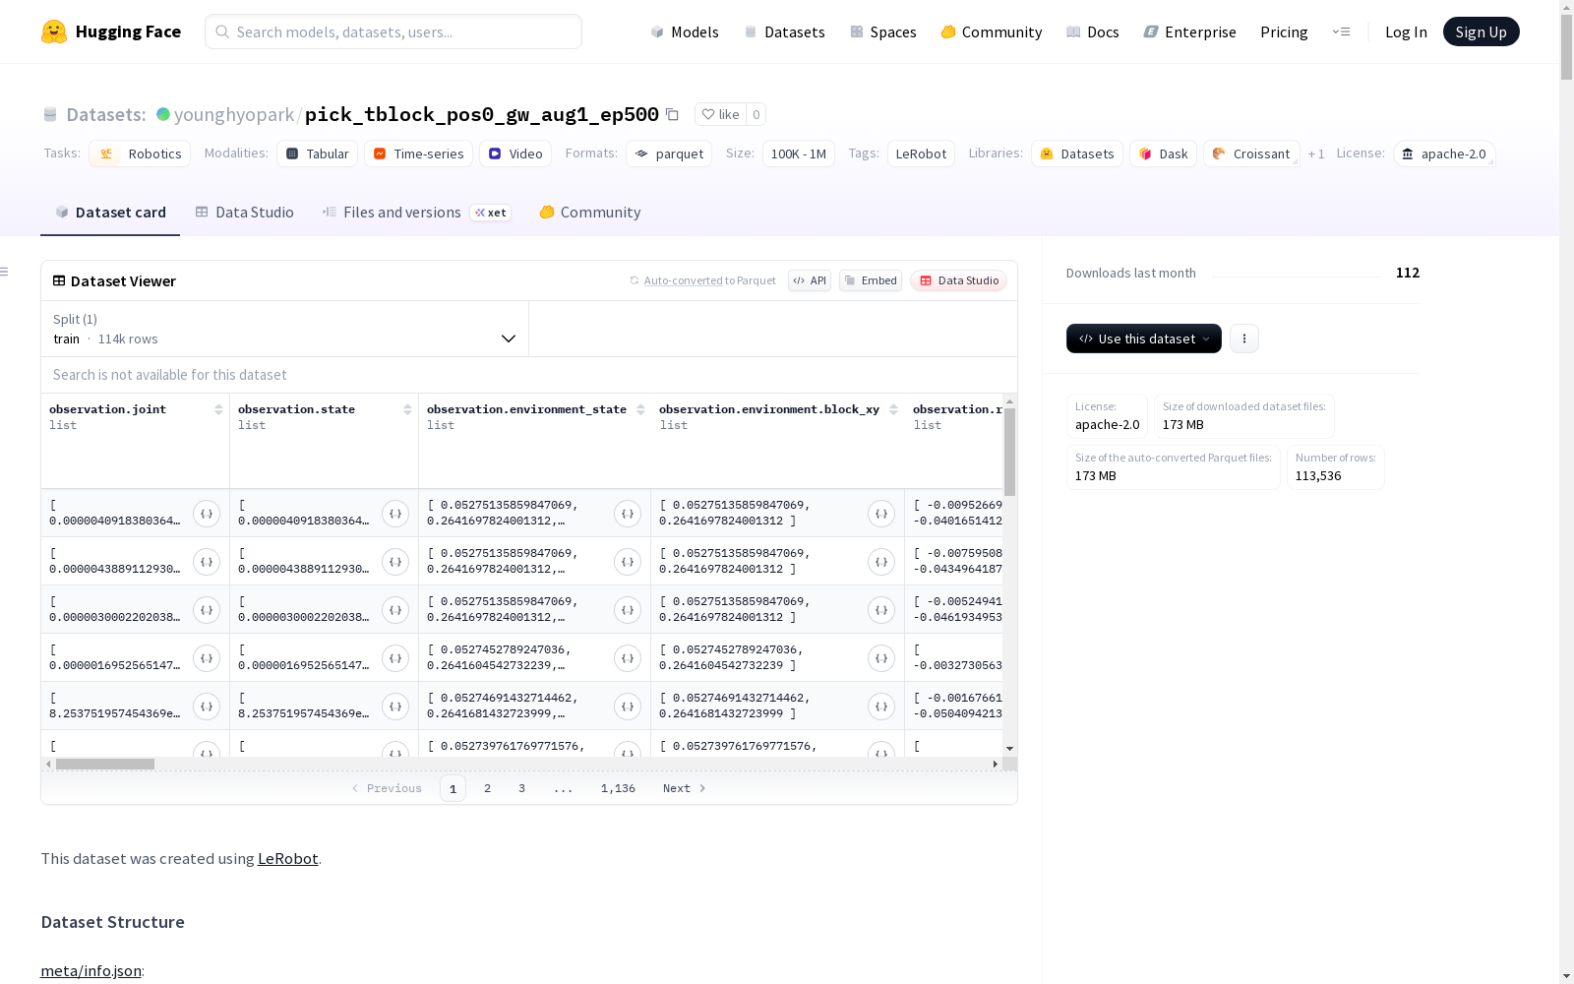Click the Dask library tag
Image resolution: width=1574 pixels, height=984 pixels.
pos(1163,154)
